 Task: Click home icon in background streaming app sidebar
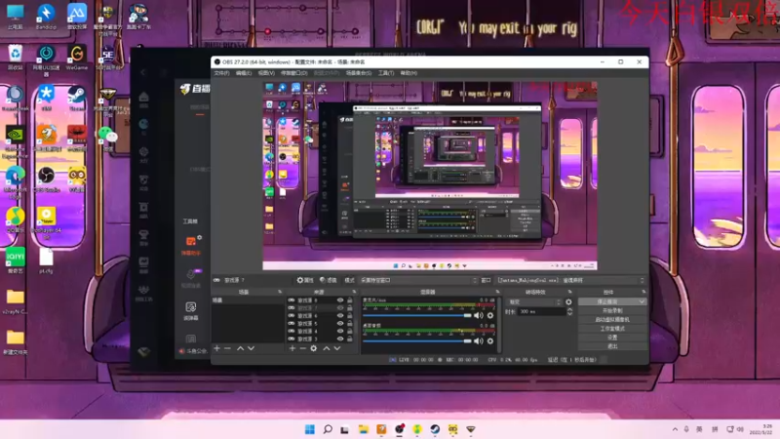tap(143, 97)
